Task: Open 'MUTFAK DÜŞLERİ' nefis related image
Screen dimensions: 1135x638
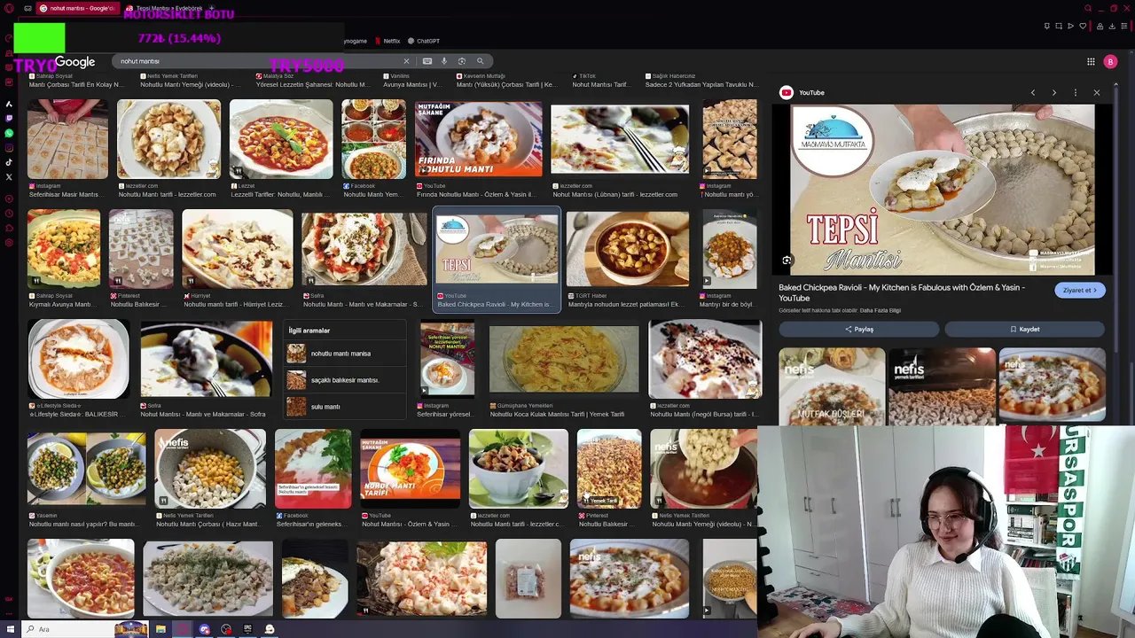Action: coord(832,385)
